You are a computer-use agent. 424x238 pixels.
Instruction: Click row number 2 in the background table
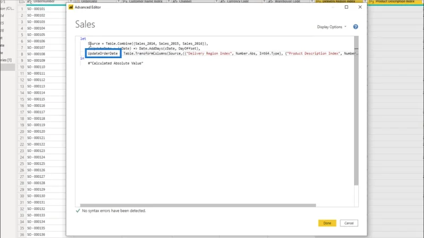(x=22, y=15)
